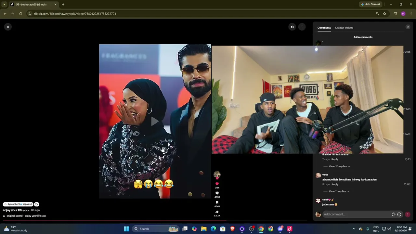Open Chrome media controls icon
This screenshot has height=234, width=416.
click(395, 14)
